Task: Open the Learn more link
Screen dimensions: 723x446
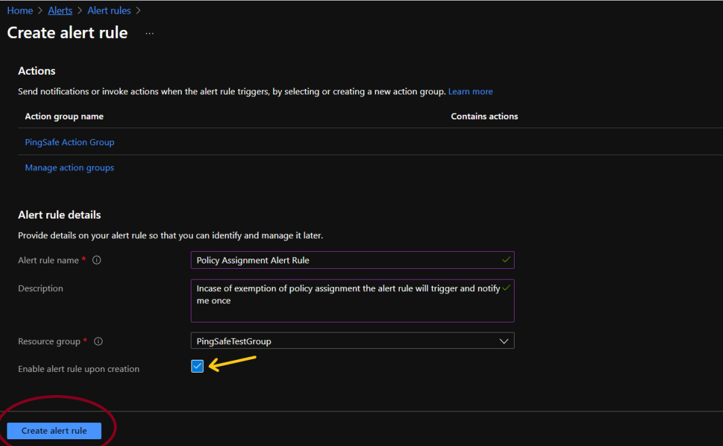Action: click(x=470, y=92)
